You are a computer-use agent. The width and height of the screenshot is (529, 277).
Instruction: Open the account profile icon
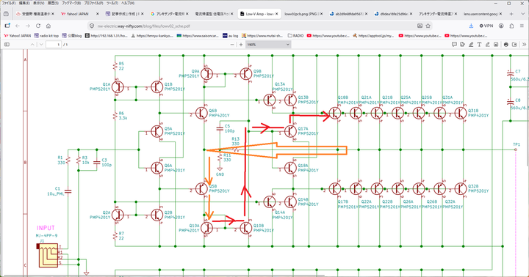501,26
